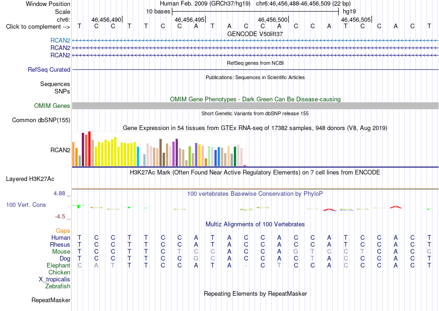Click the dash gap in the Elephant alignment row

pos(246,266)
